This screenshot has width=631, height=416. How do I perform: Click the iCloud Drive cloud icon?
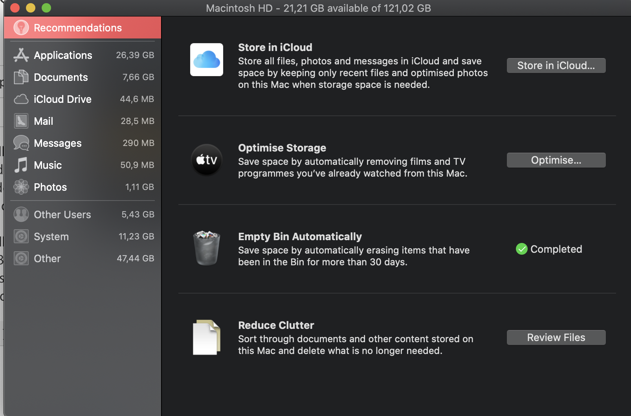pos(21,99)
